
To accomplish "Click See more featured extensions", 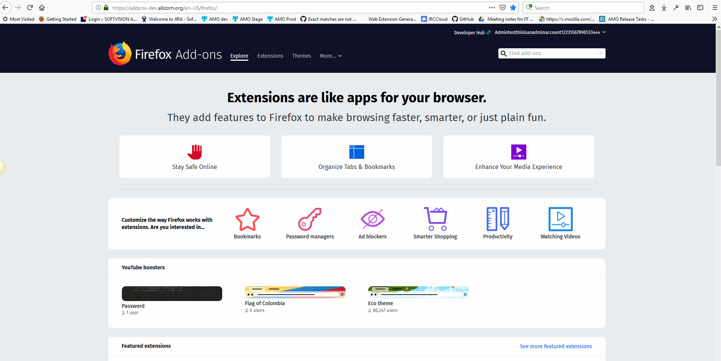I will coord(556,346).
